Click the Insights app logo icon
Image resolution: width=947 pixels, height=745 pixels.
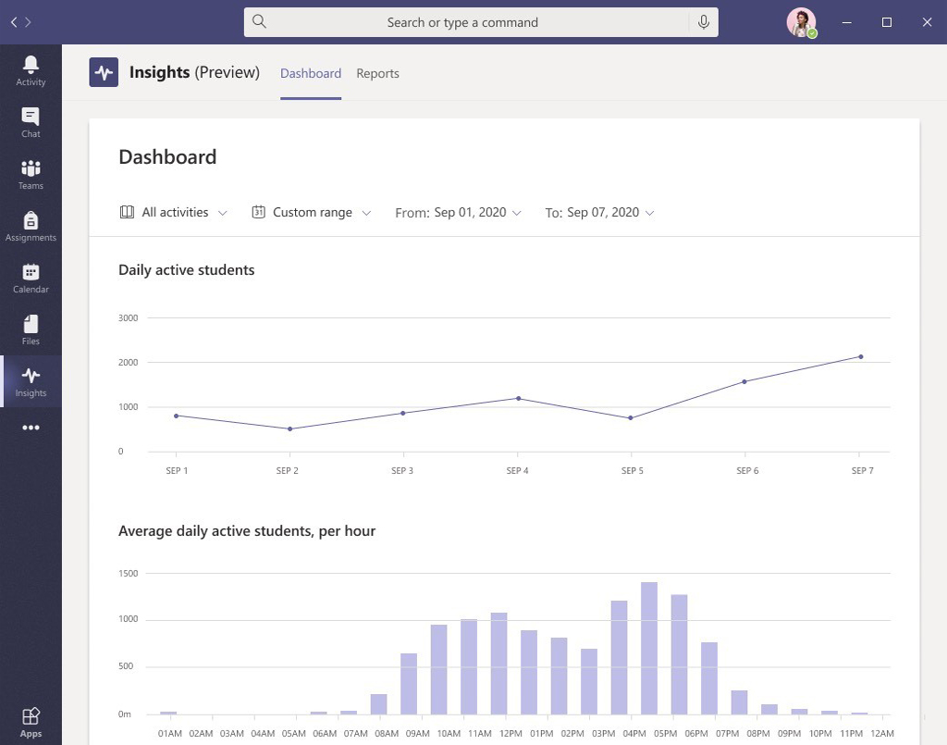pos(104,71)
